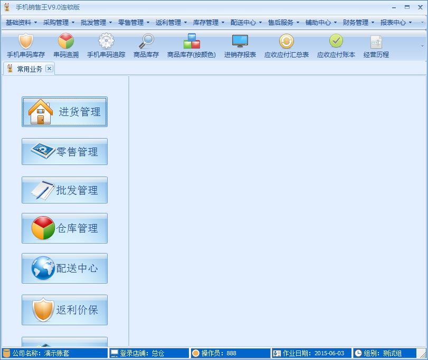Open 零售管理 from the sidebar
Screen dimensions: 428x360
[x=64, y=151]
